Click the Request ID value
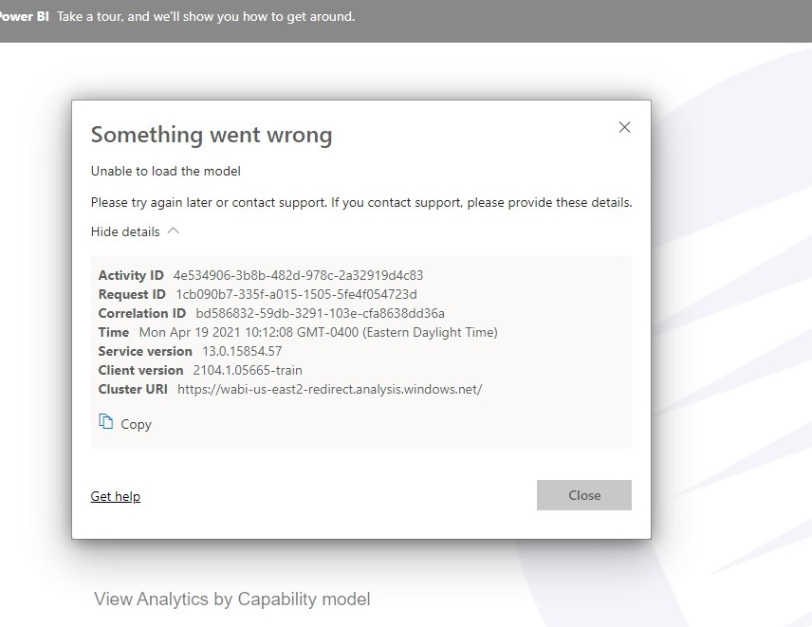Viewport: 812px width, 627px height. pos(296,294)
